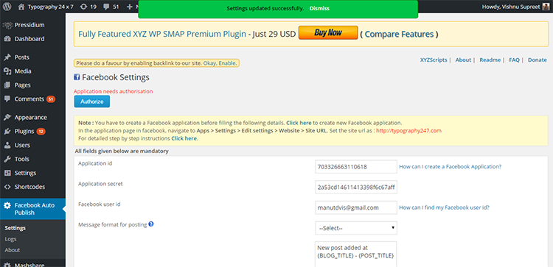Select the Logs submenu item
Image resolution: width=553 pixels, height=267 pixels.
click(10, 239)
